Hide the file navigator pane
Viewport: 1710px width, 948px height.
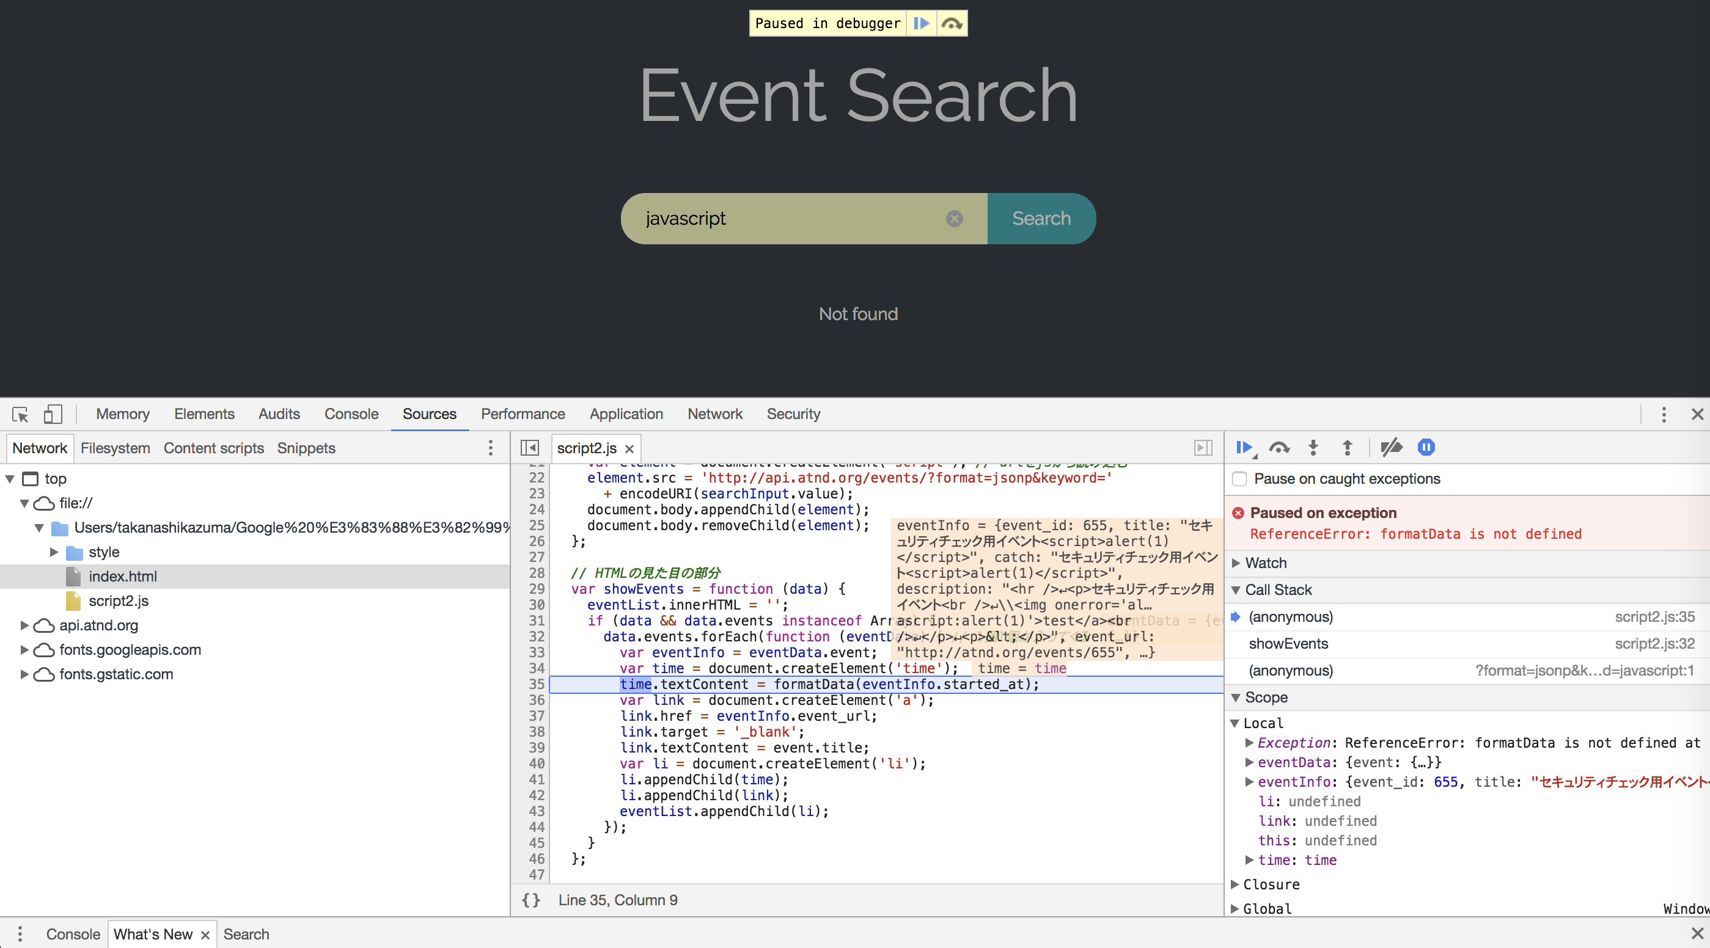pyautogui.click(x=529, y=448)
